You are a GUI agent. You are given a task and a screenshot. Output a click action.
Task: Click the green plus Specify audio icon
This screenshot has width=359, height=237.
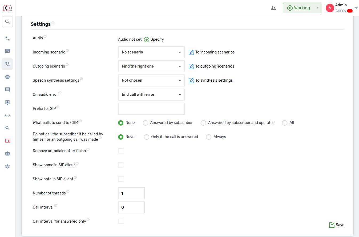click(x=147, y=40)
